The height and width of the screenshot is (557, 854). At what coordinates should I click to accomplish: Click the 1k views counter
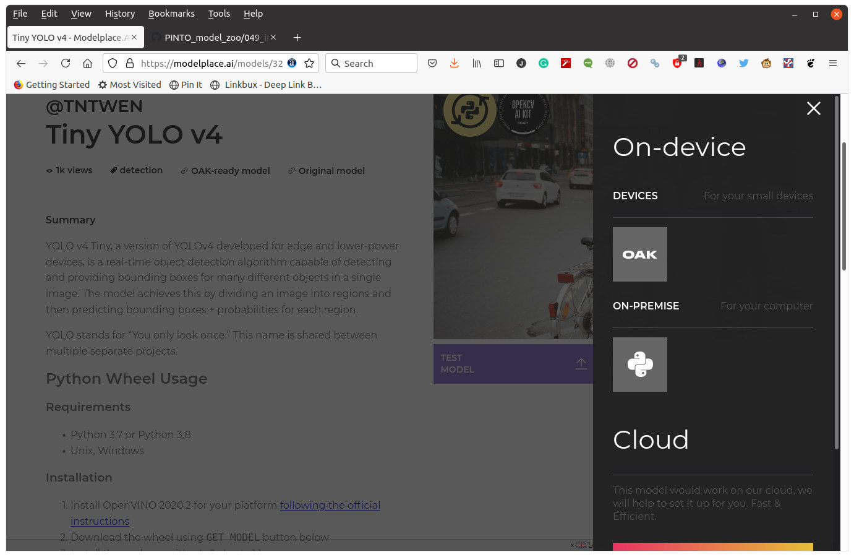[69, 170]
